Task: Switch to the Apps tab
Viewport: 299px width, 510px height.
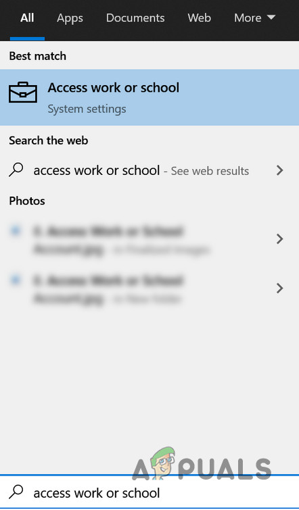Action: click(x=70, y=18)
